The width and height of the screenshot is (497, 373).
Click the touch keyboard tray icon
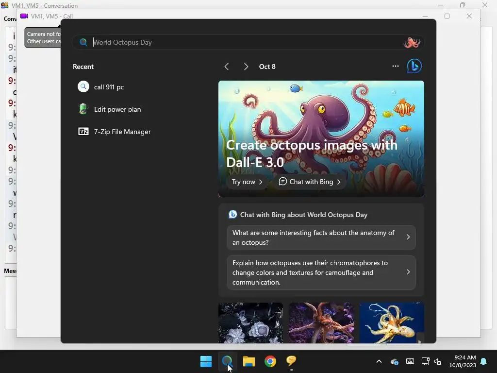point(410,361)
